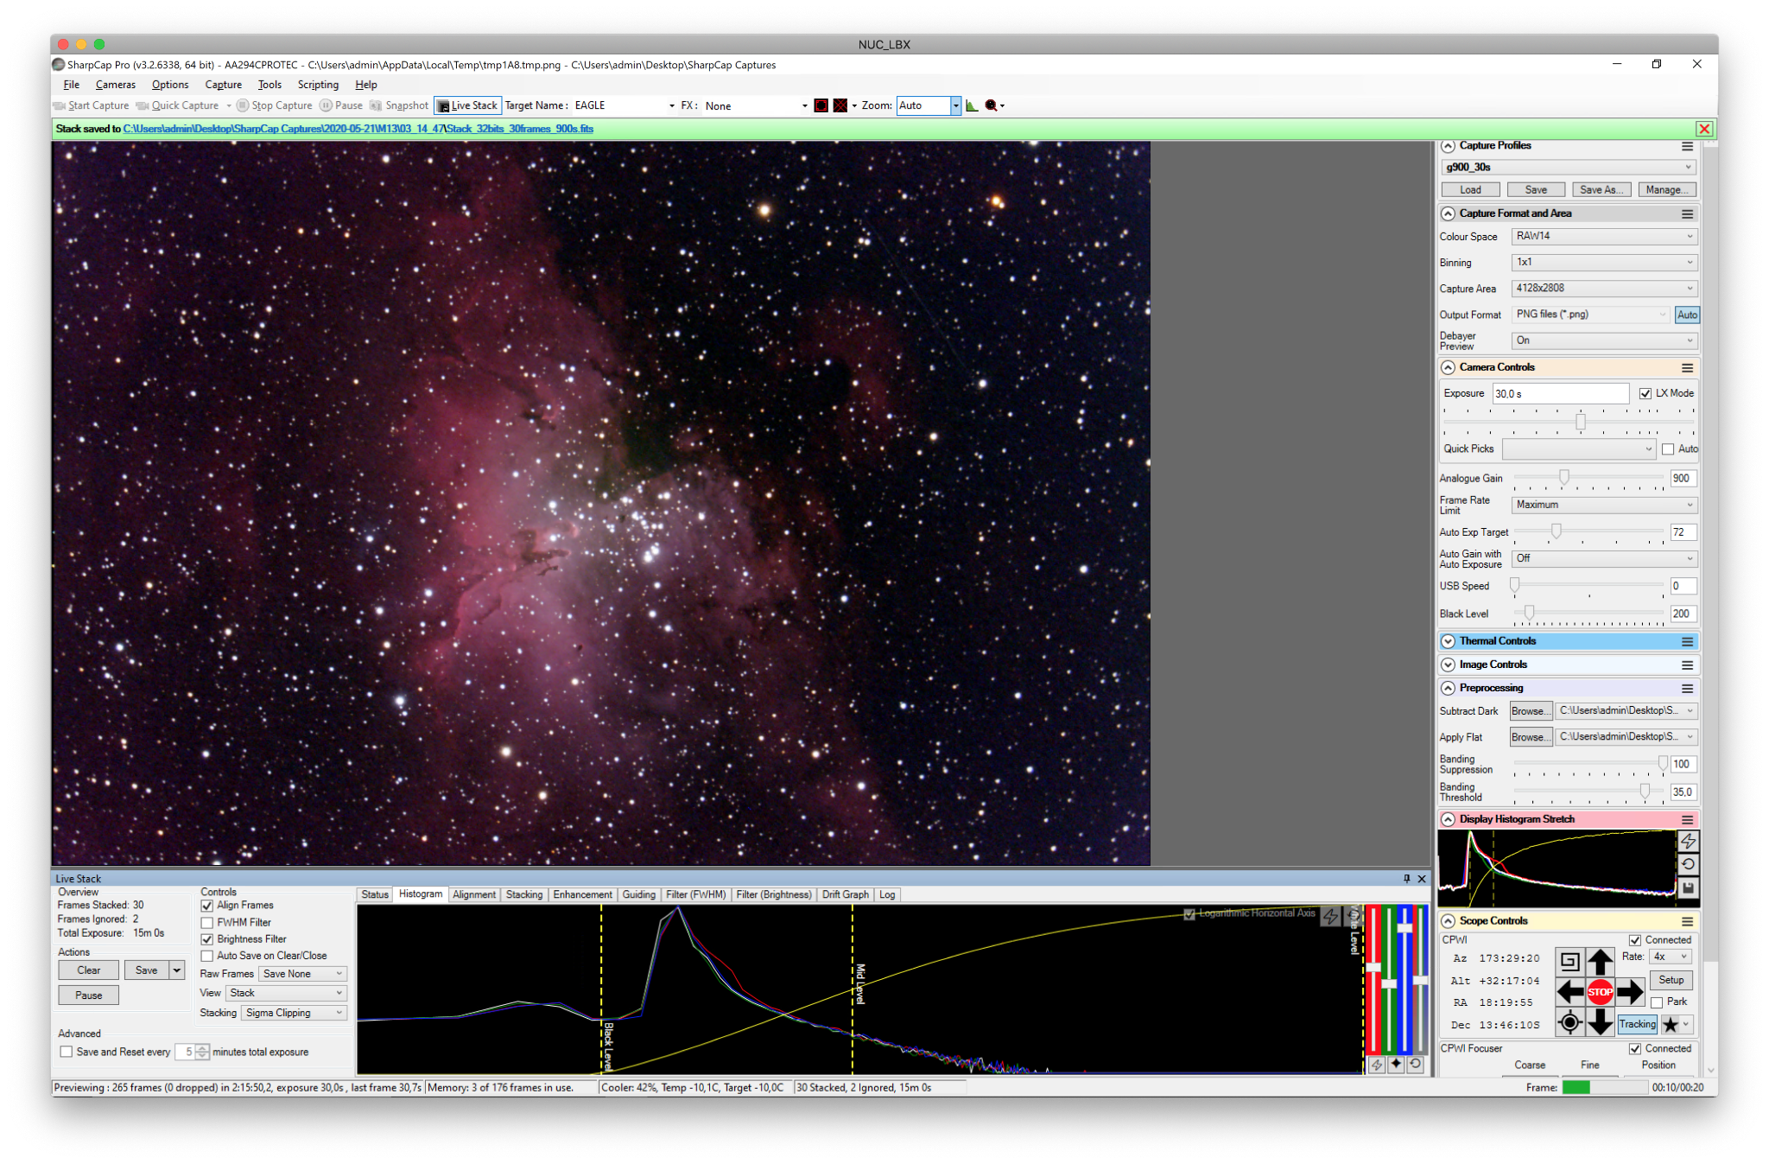Toggle the image histogram toolbar icon

(972, 105)
